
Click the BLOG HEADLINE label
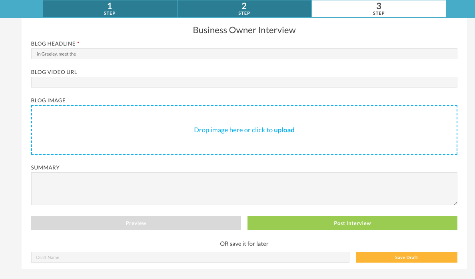(x=53, y=44)
